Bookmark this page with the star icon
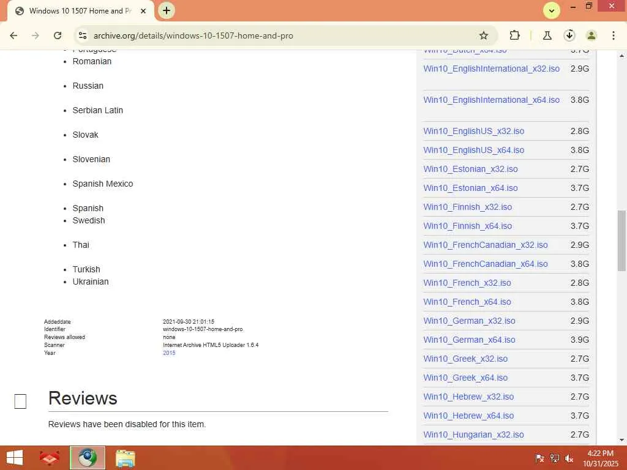Screen dimensions: 627x470 coord(484,35)
